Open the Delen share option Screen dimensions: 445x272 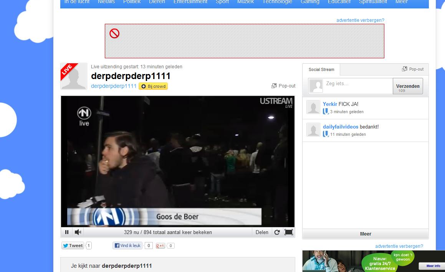pyautogui.click(x=262, y=232)
